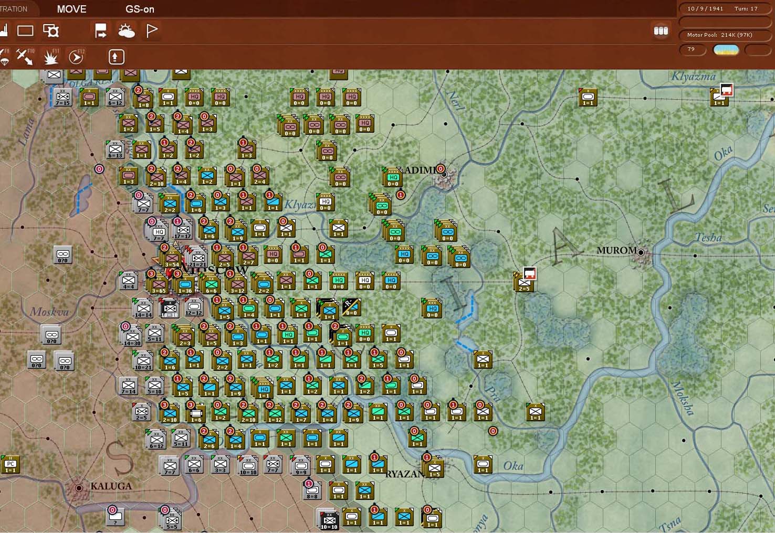The width and height of the screenshot is (775, 533).
Task: Click the flag with arrow icon
Action: (100, 31)
